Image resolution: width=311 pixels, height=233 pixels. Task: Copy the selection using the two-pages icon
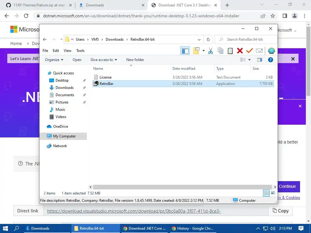pos(220,51)
